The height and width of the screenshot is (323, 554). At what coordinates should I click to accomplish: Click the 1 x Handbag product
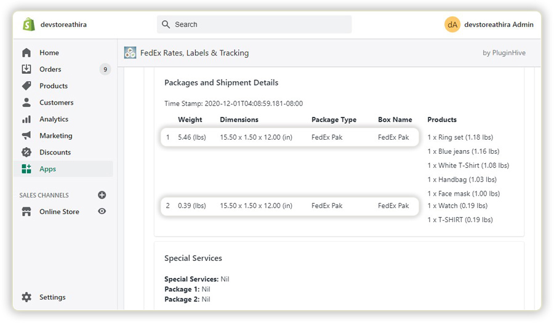pyautogui.click(x=462, y=180)
